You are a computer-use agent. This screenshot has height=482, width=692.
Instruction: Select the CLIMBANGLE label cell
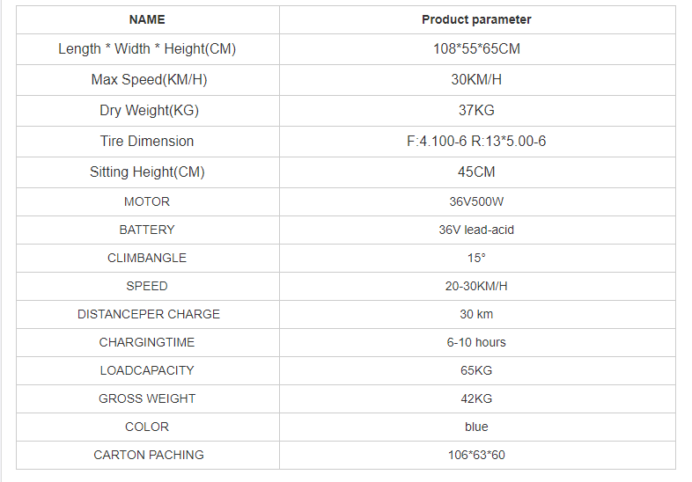[x=147, y=258]
